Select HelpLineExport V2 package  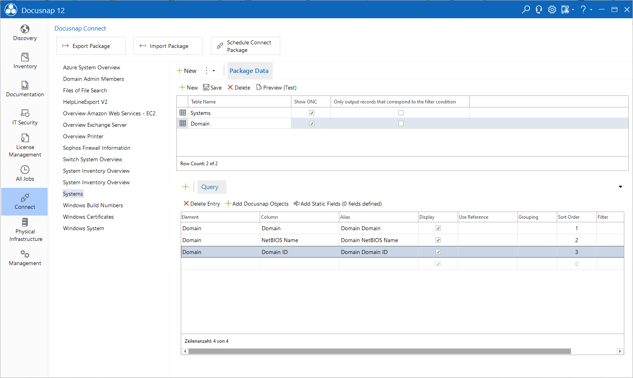[85, 102]
